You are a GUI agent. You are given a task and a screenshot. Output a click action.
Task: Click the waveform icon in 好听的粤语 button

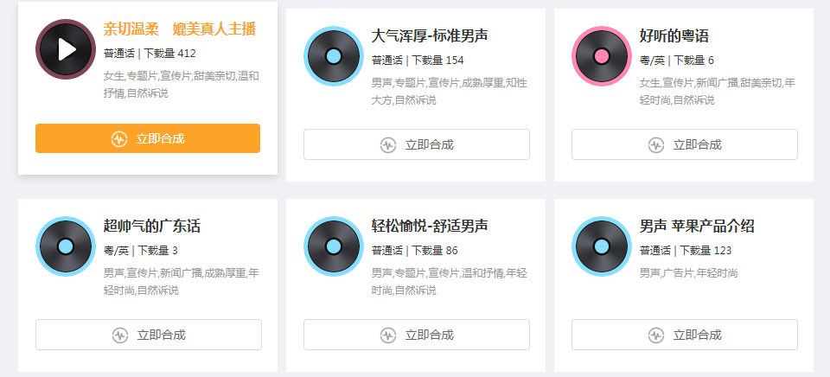coord(656,144)
